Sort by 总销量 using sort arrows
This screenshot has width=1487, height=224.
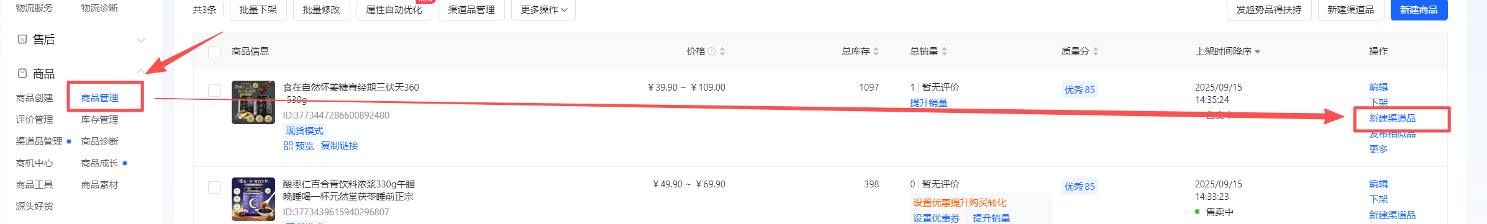pyautogui.click(x=944, y=52)
